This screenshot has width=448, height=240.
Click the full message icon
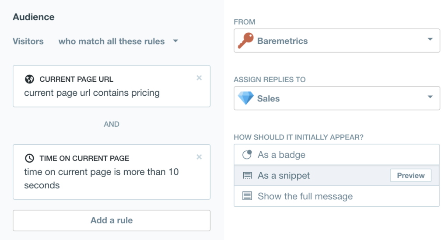click(247, 196)
